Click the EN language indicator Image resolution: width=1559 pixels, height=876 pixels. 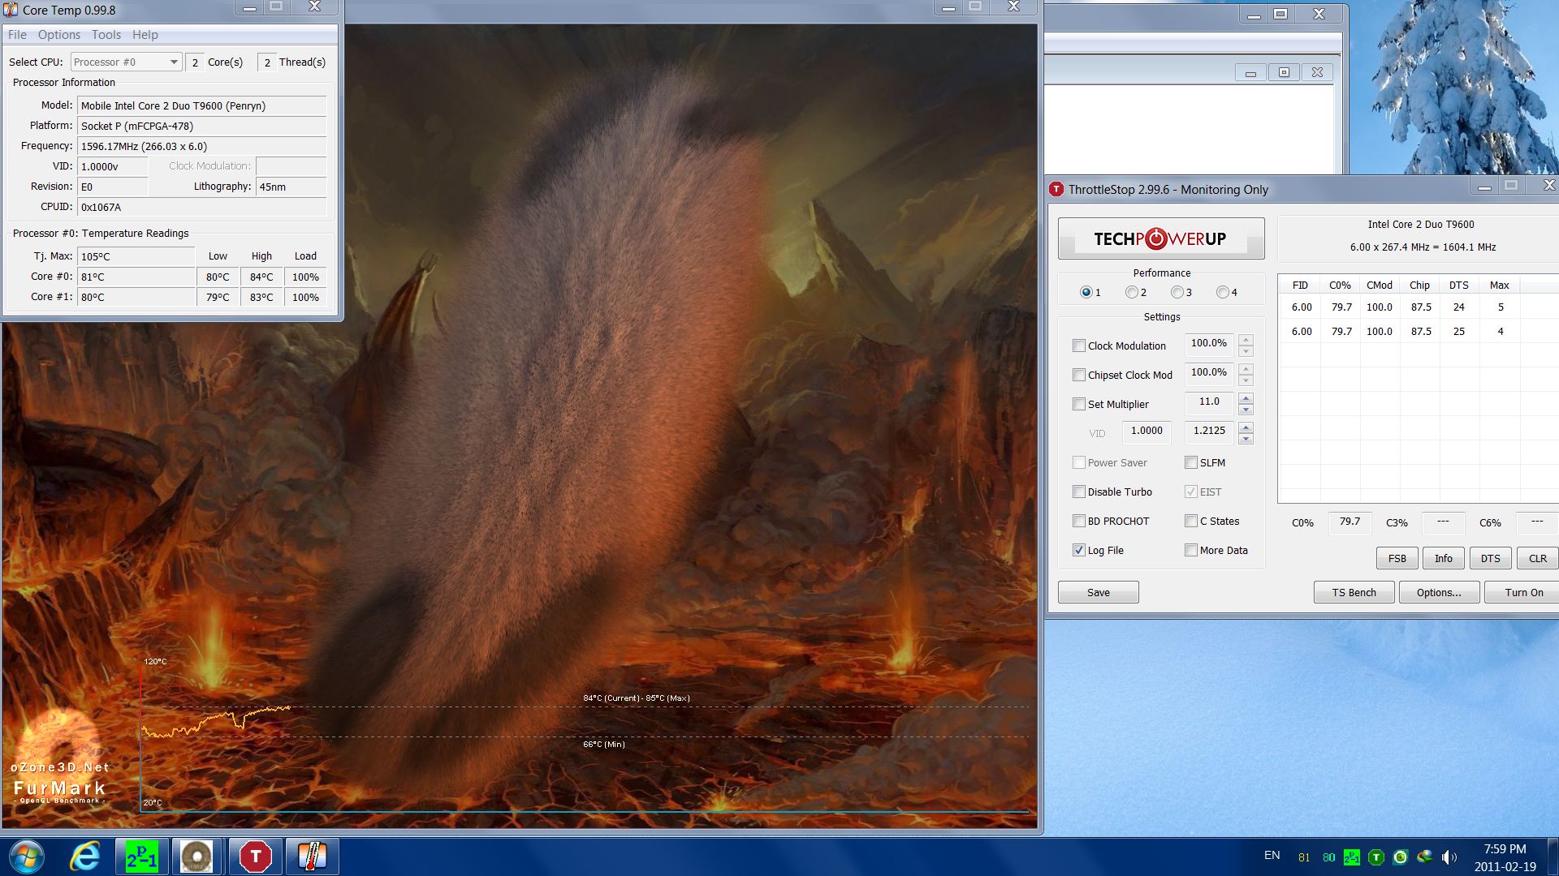[x=1272, y=856]
